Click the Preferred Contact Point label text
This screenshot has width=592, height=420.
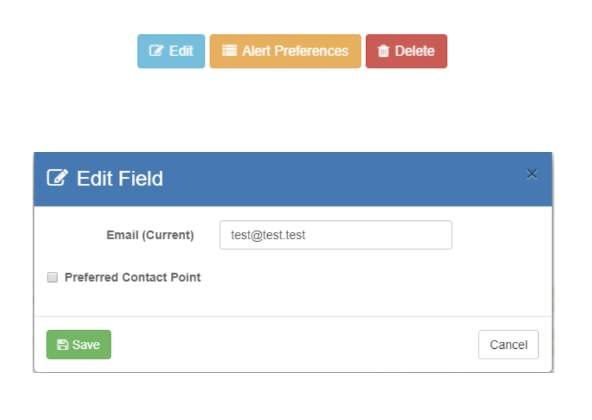133,277
